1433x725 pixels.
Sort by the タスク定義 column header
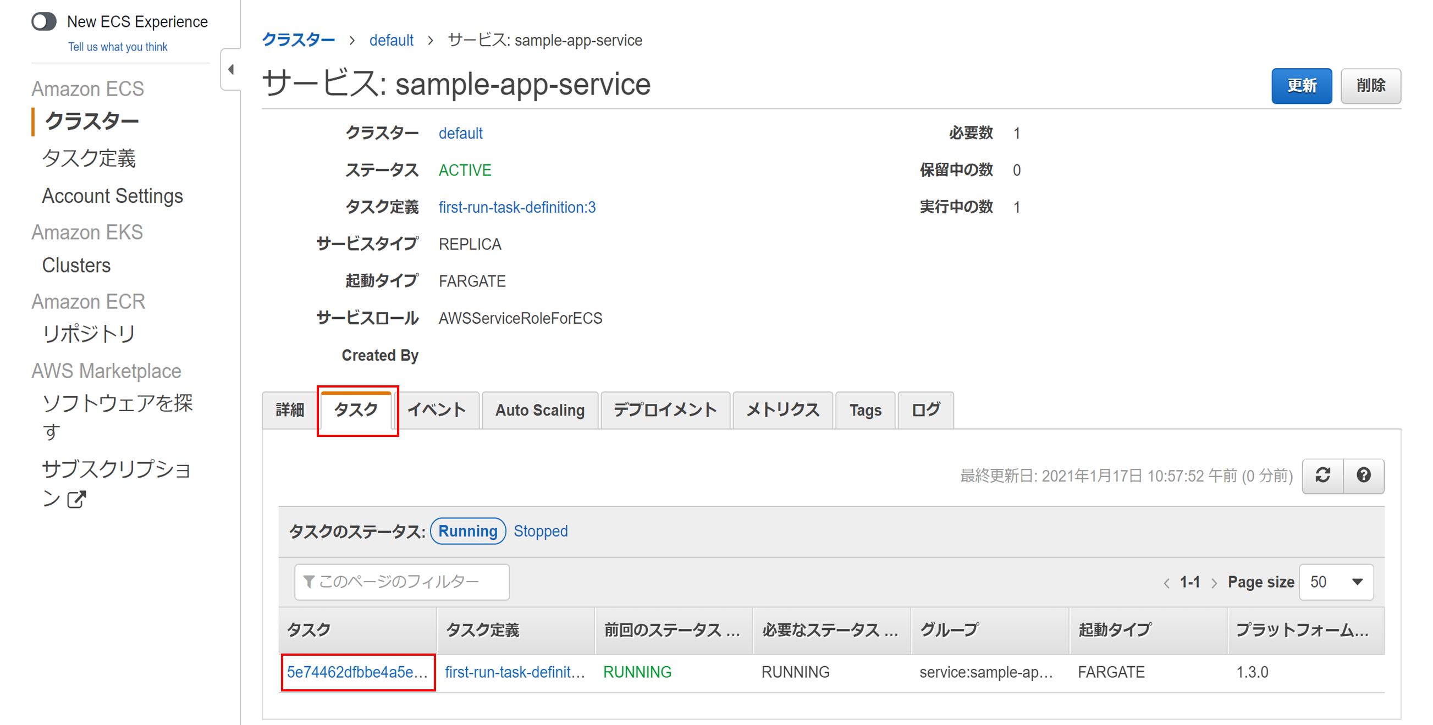516,630
